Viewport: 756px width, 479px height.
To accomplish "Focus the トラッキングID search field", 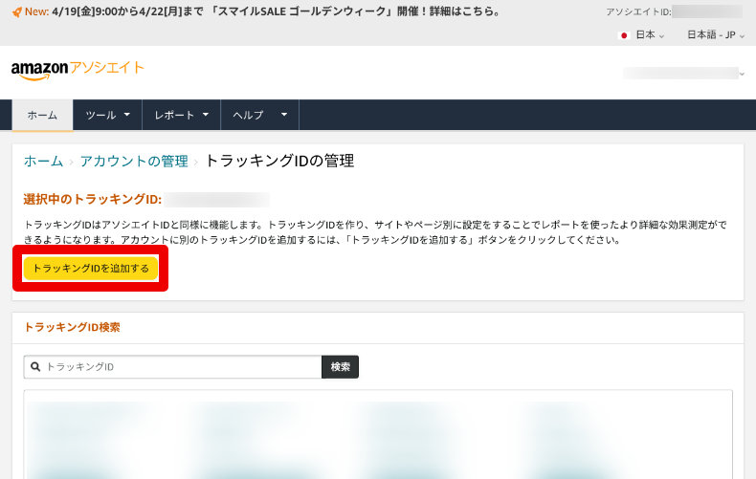I will tap(172, 367).
